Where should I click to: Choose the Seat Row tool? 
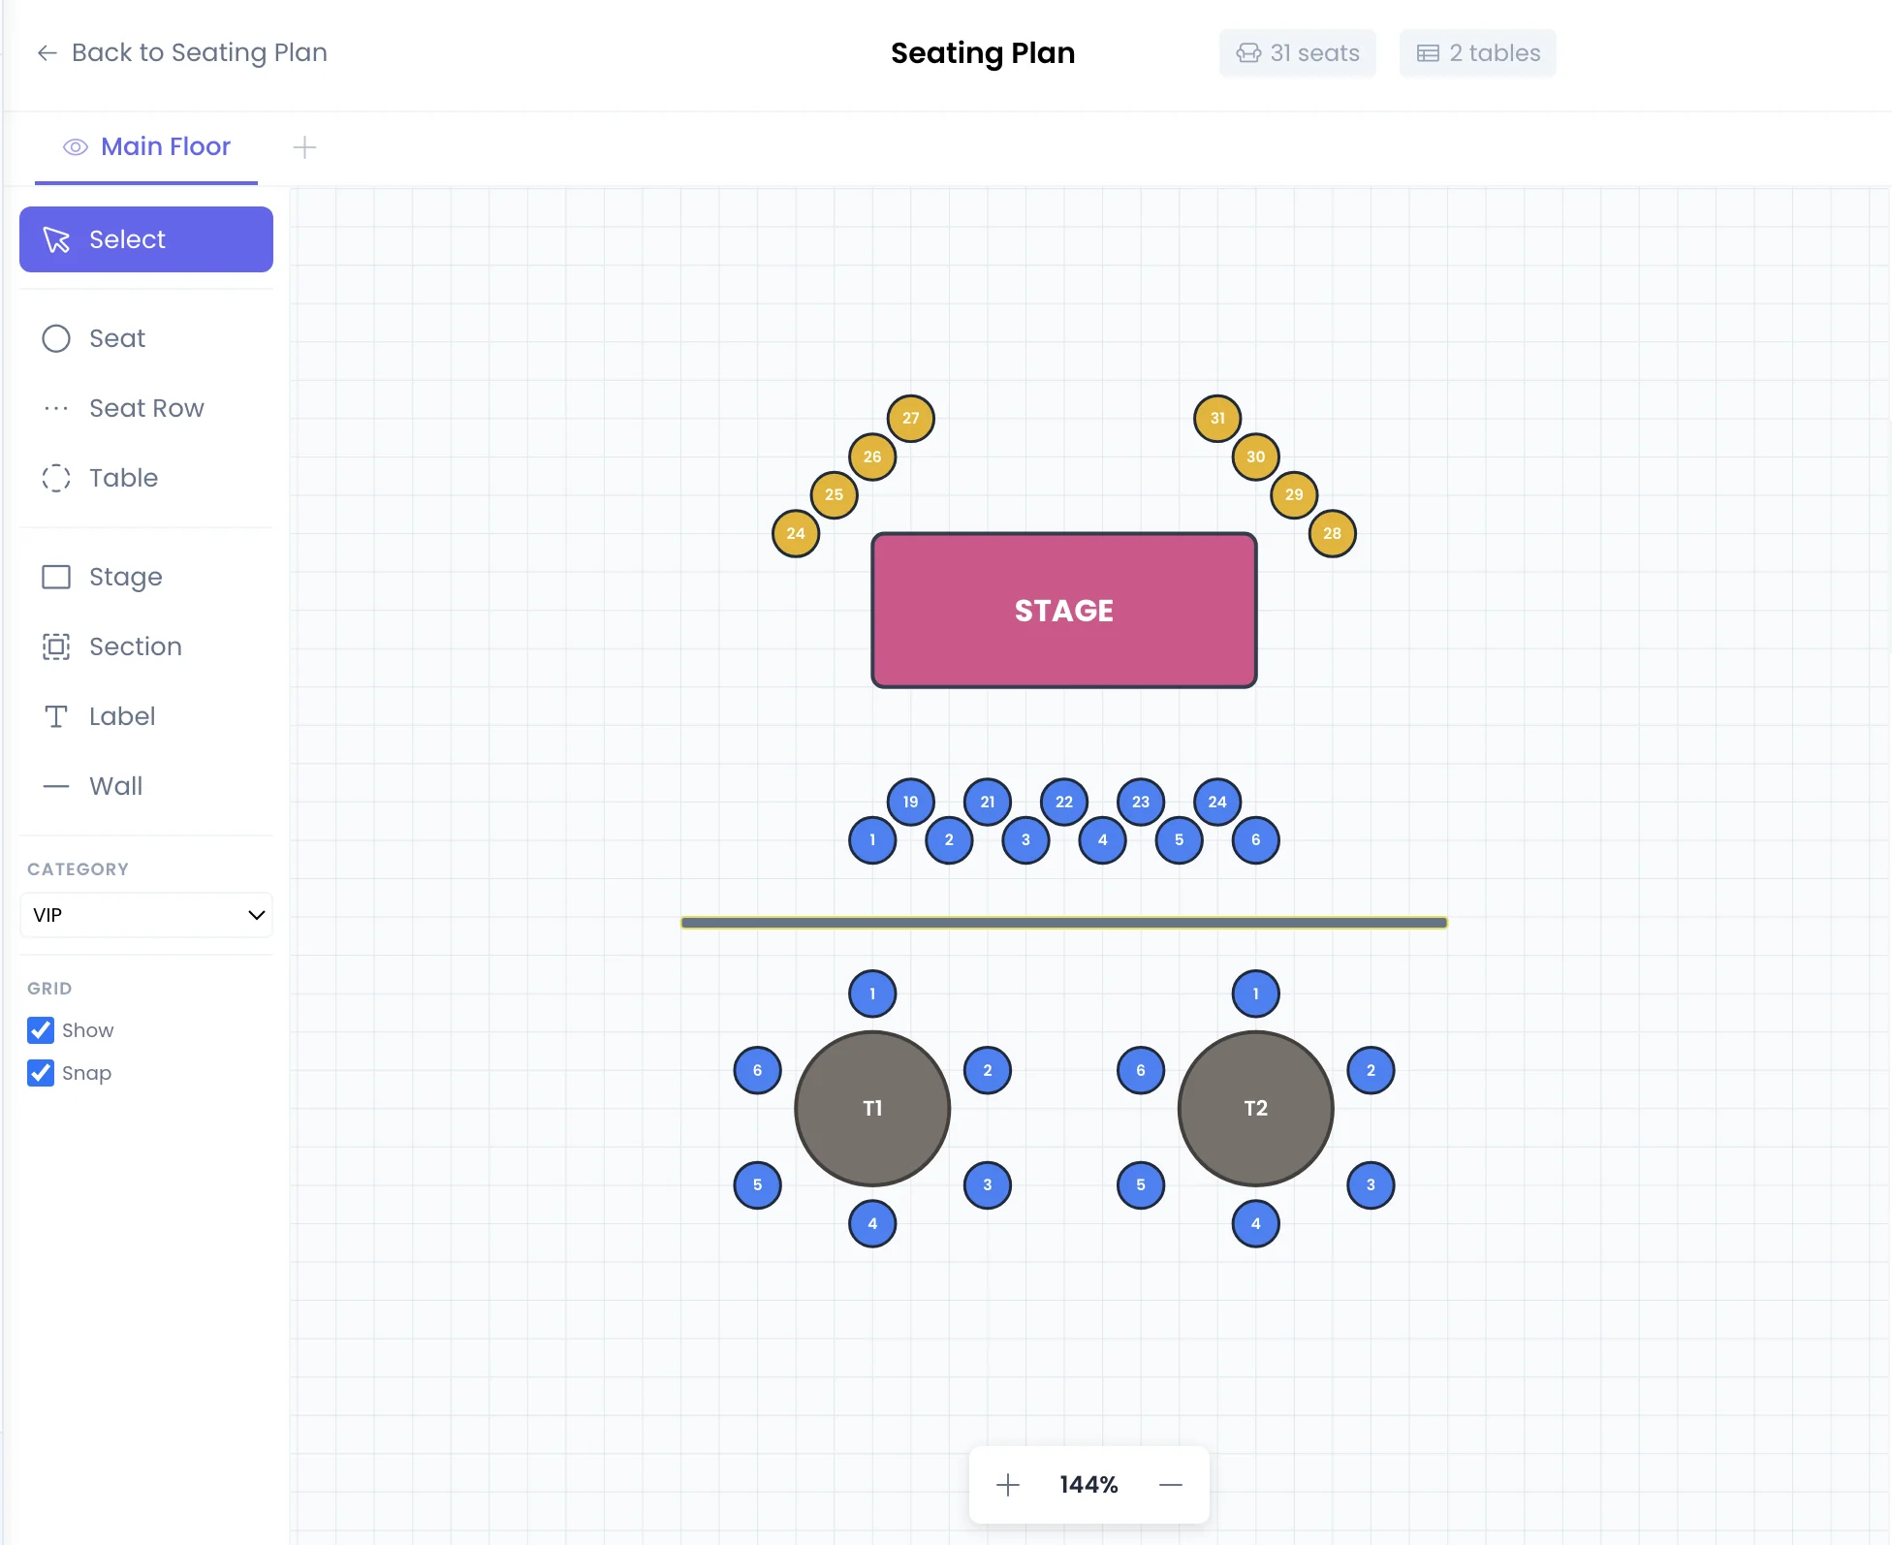pos(145,408)
